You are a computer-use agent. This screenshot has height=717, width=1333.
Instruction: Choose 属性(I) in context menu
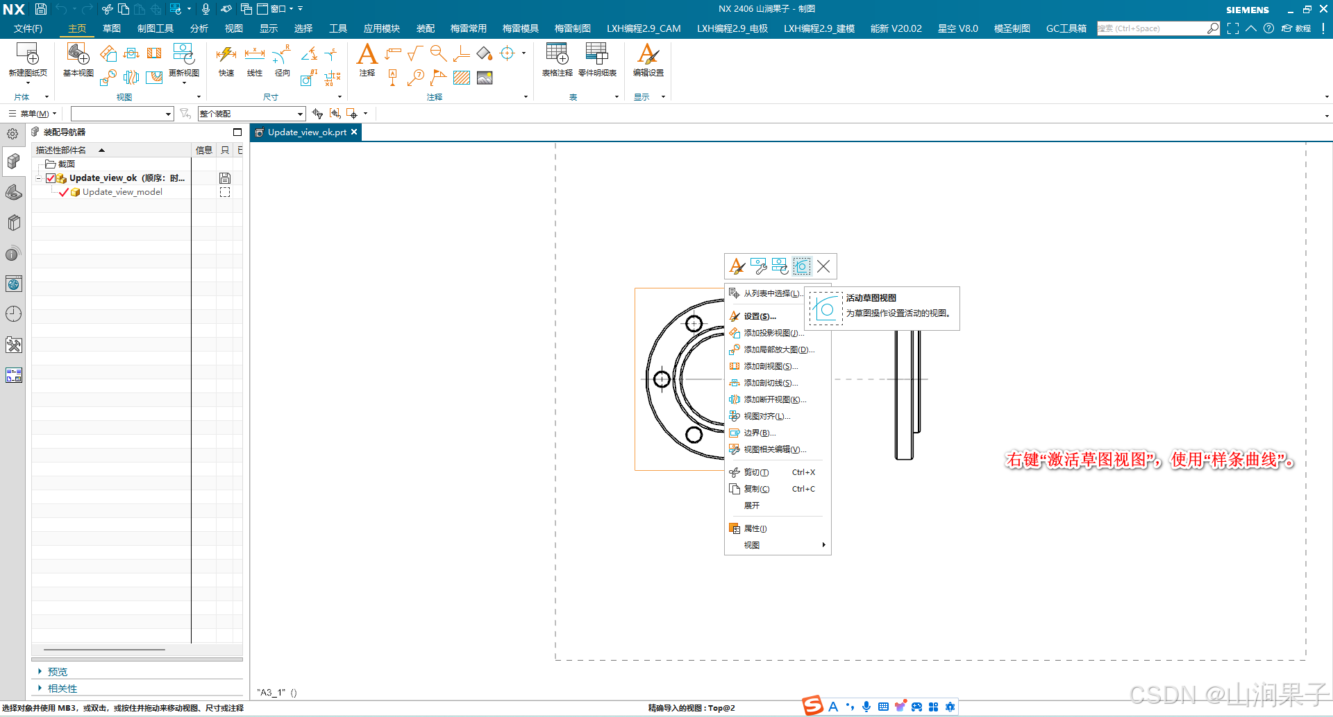pyautogui.click(x=776, y=528)
